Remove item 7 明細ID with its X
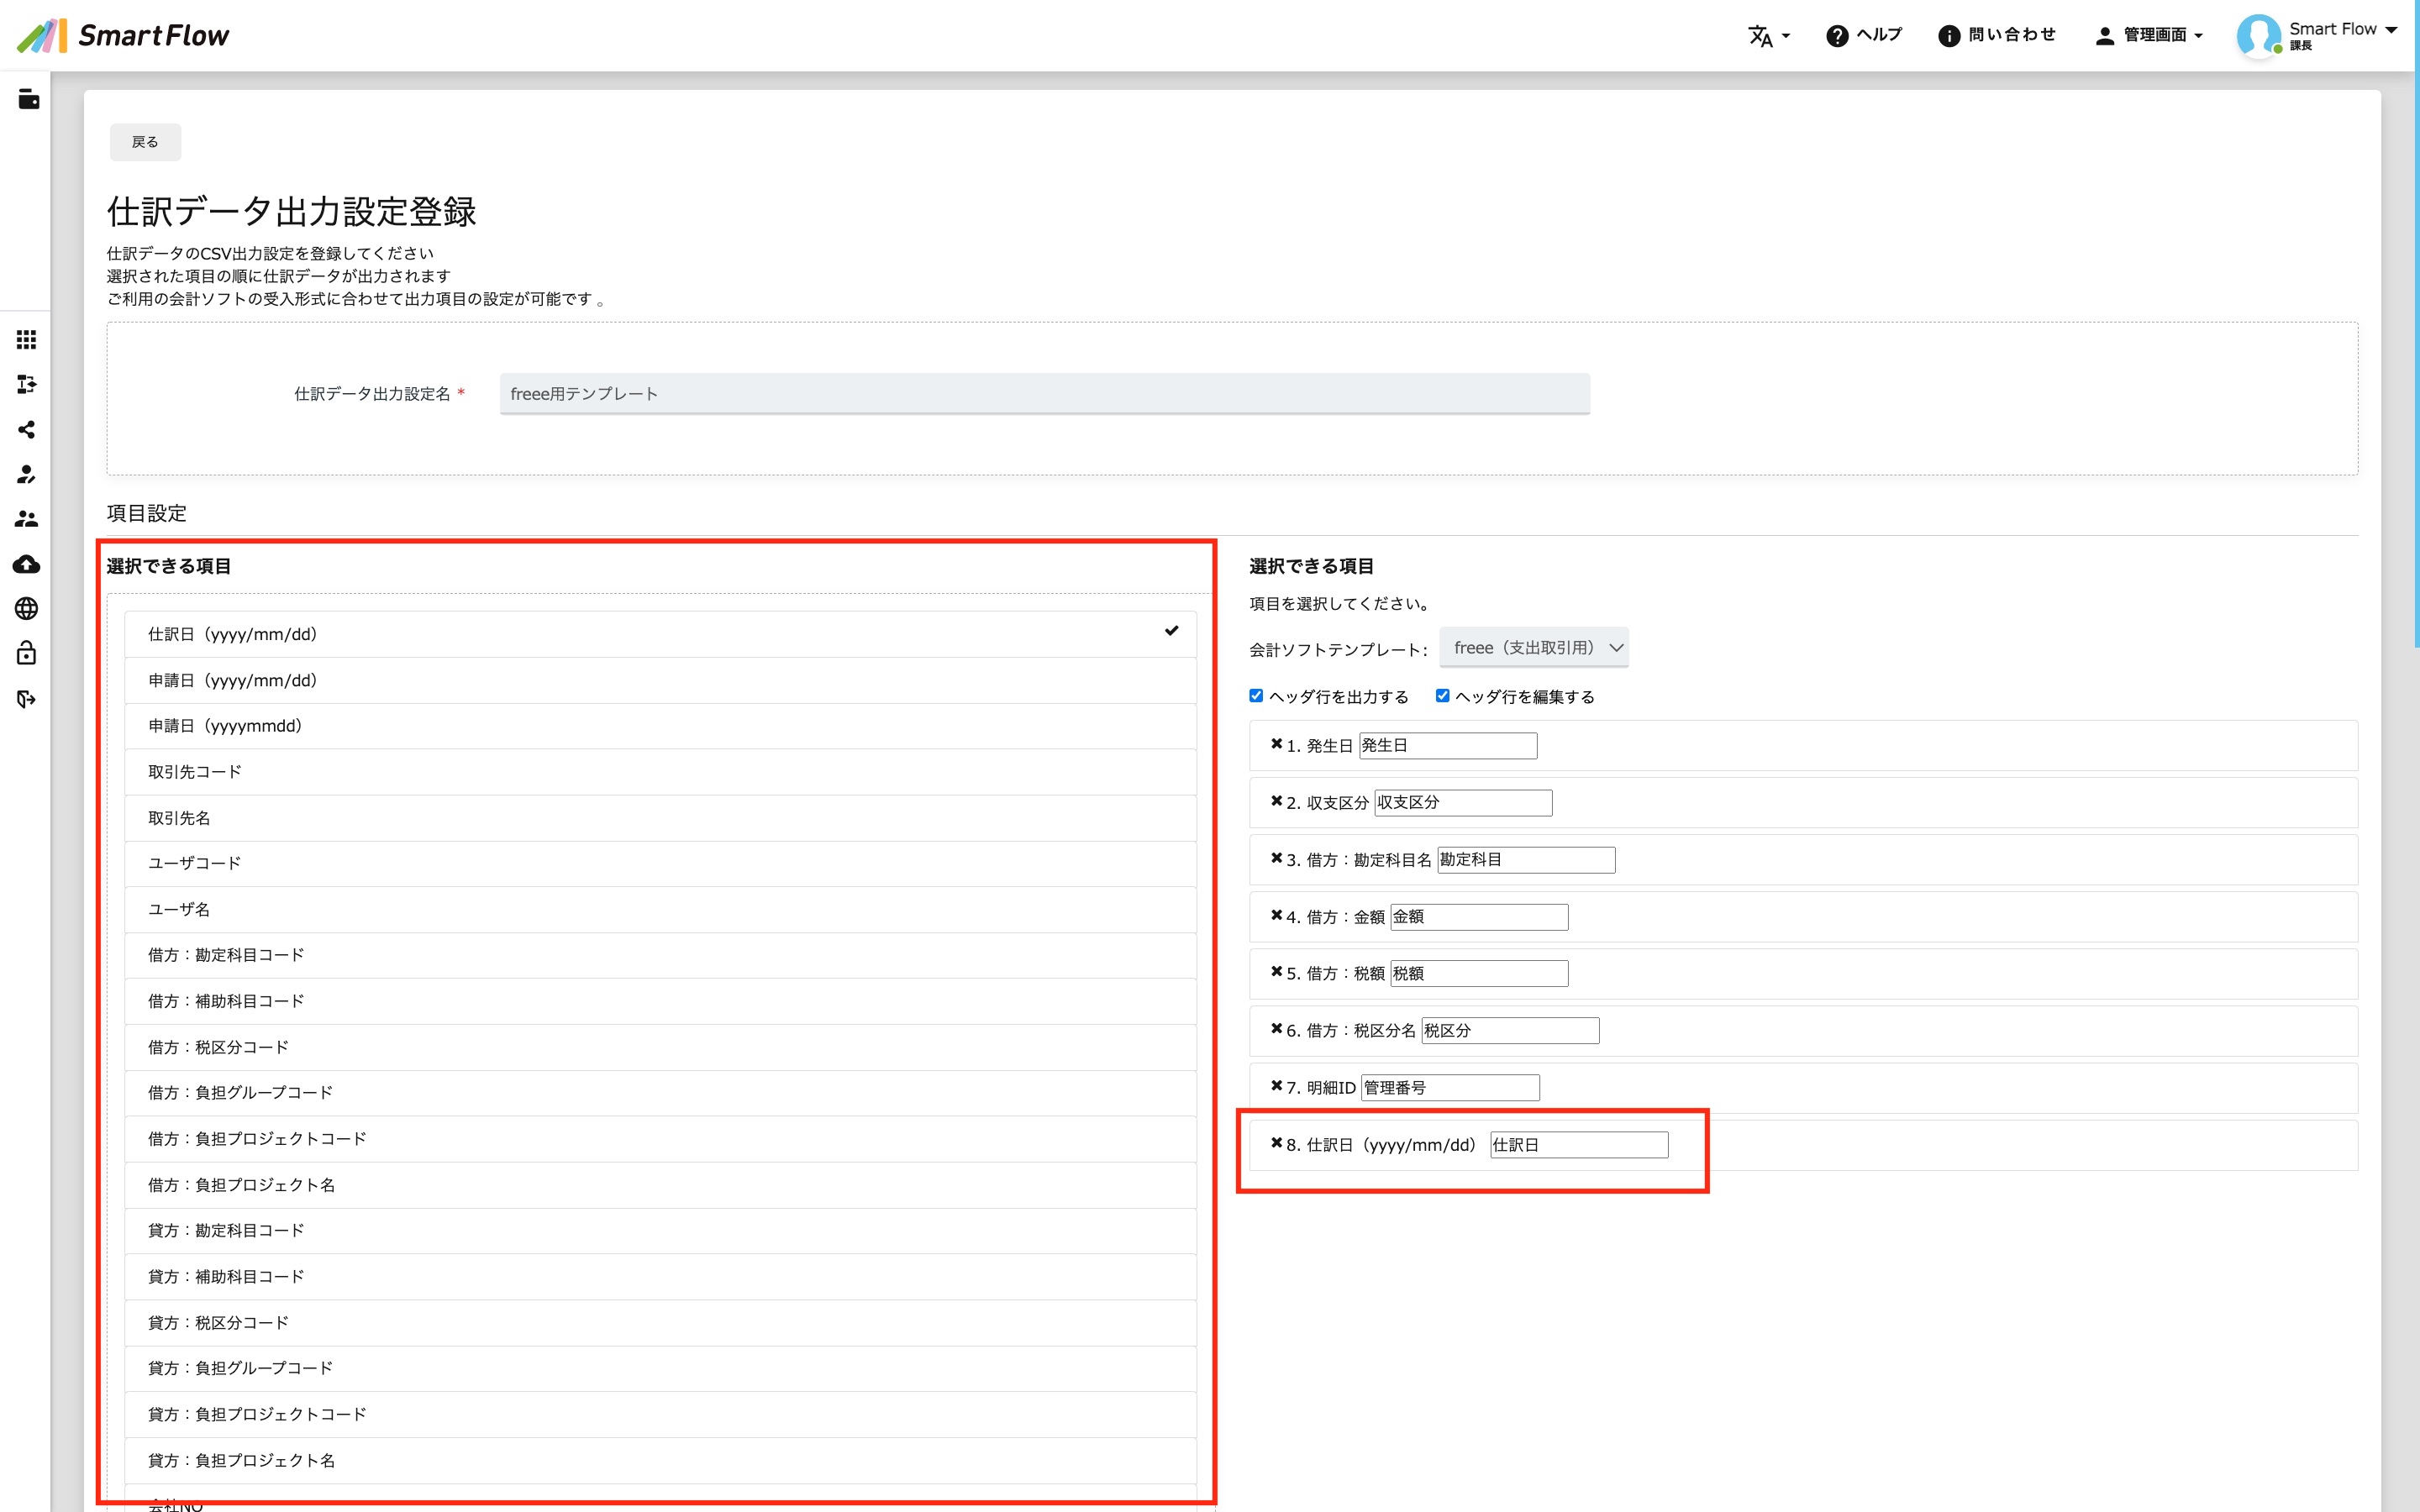2420x1512 pixels. coord(1276,1086)
